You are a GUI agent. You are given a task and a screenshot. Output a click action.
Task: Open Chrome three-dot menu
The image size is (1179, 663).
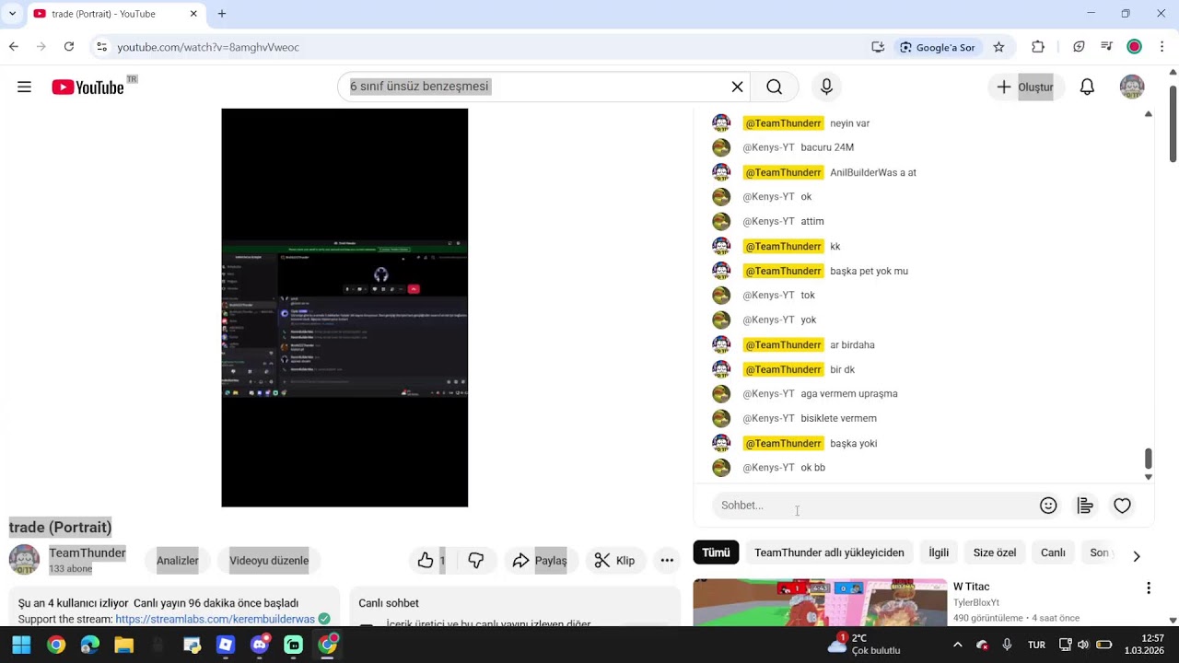coord(1161,47)
